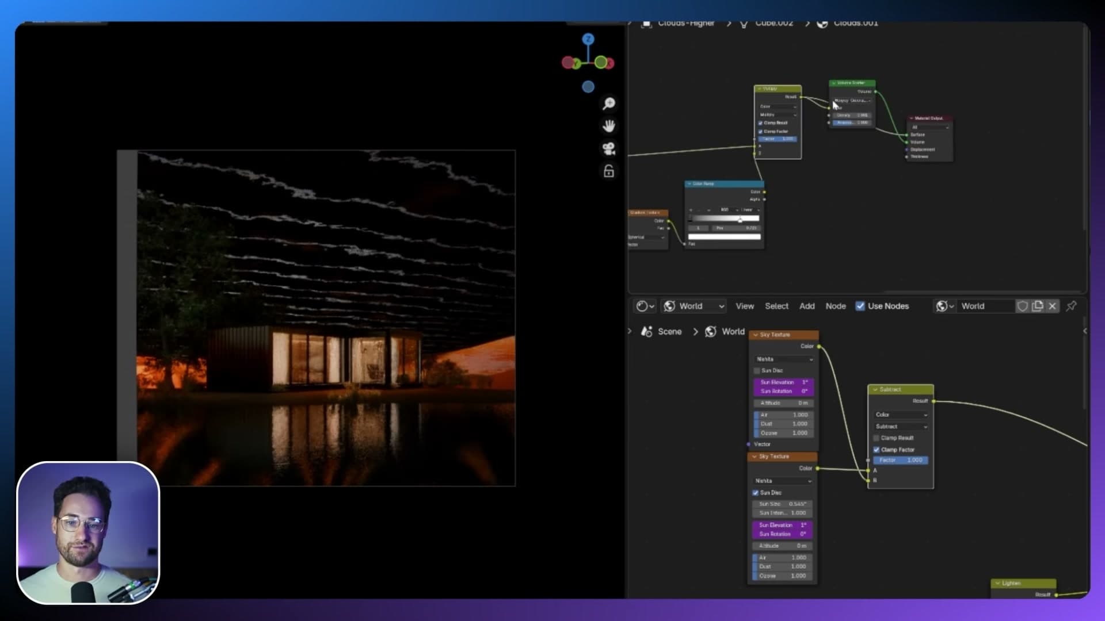This screenshot has width=1105, height=621.
Task: Click the Color Ramp gradient stop handle
Action: 740,220
